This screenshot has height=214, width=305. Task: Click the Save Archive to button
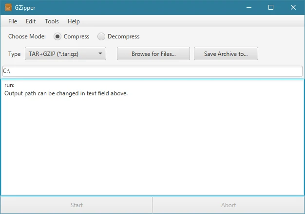(226, 53)
